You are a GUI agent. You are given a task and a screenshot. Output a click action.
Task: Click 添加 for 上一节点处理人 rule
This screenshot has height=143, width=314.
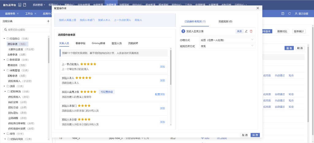pyautogui.click(x=163, y=67)
